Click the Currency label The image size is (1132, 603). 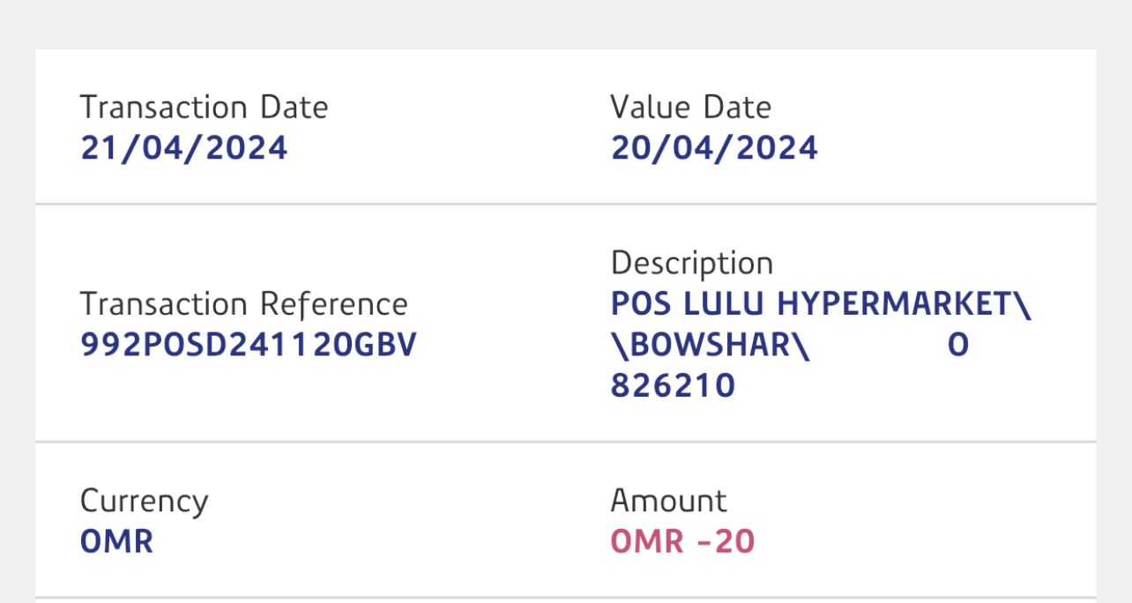[x=144, y=501]
